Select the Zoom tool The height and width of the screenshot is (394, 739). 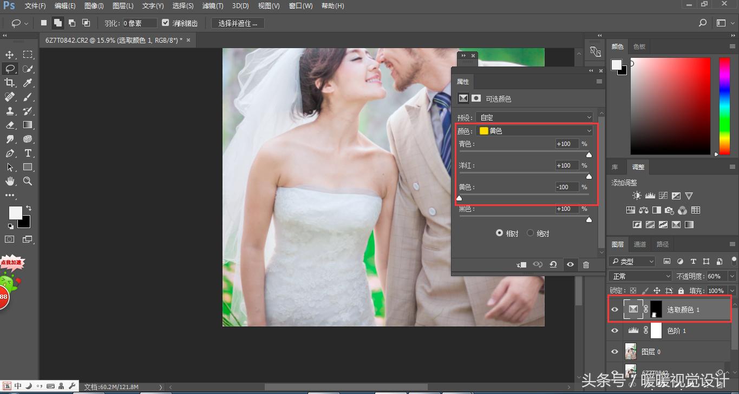coord(28,181)
